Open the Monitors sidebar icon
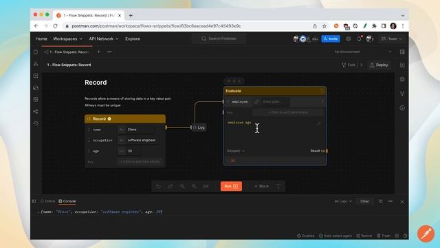 click(36, 99)
